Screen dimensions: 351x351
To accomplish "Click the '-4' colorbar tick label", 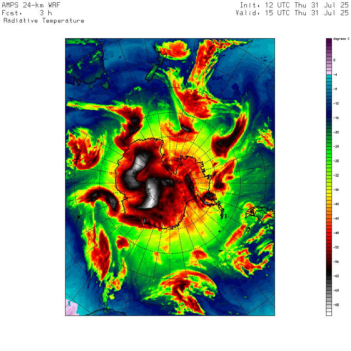I will (x=335, y=74).
